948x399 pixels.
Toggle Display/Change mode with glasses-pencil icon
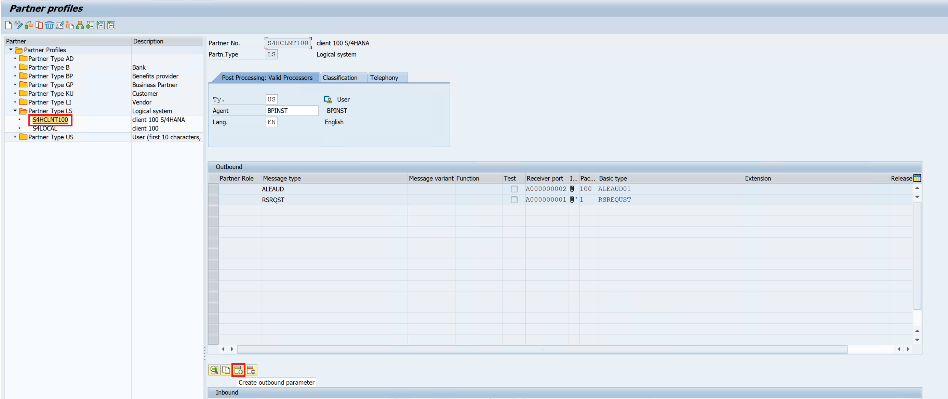point(18,25)
